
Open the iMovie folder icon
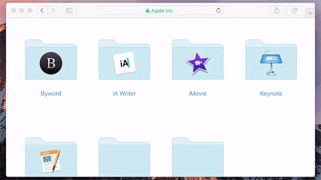[198, 60]
